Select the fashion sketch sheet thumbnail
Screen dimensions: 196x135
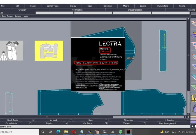click(x=11, y=51)
